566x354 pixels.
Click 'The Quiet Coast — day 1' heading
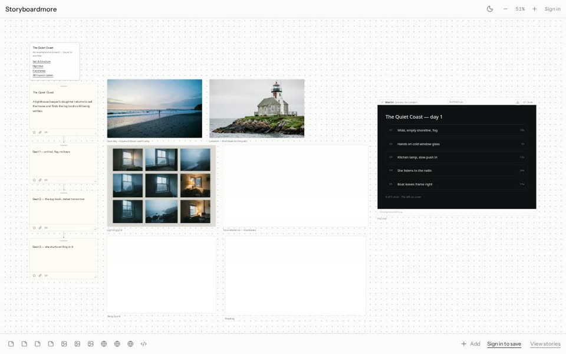click(x=414, y=117)
